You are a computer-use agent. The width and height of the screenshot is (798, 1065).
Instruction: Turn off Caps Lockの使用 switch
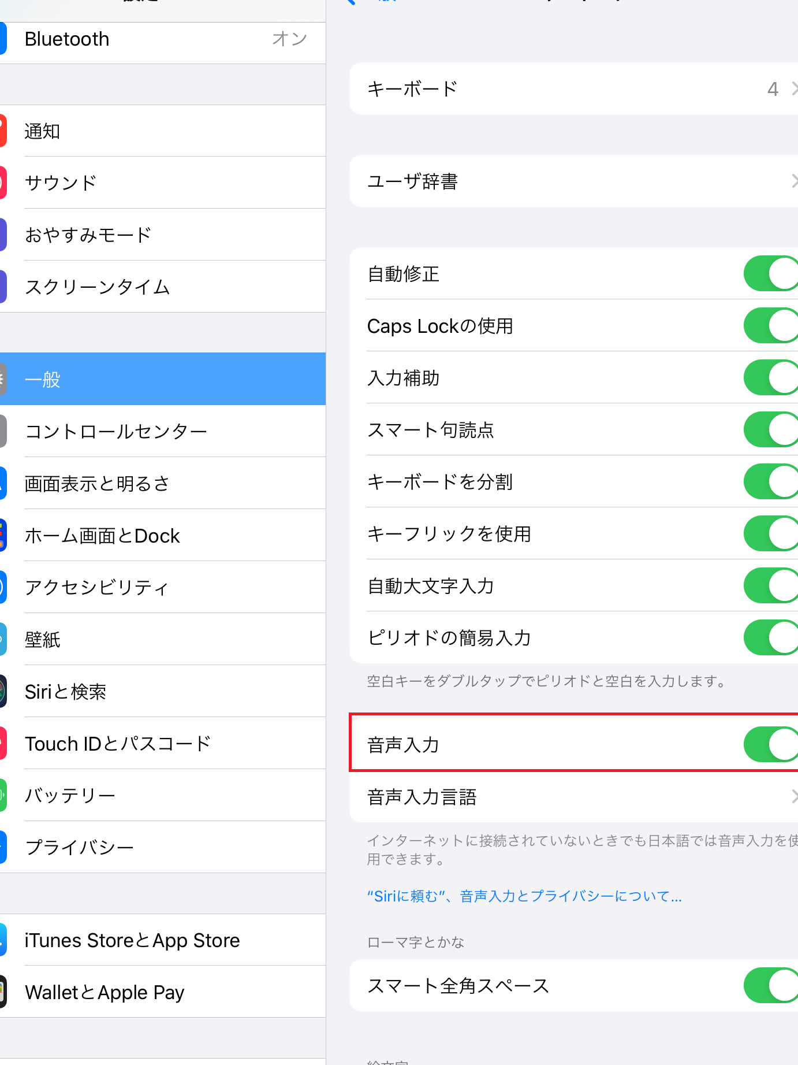point(771,325)
